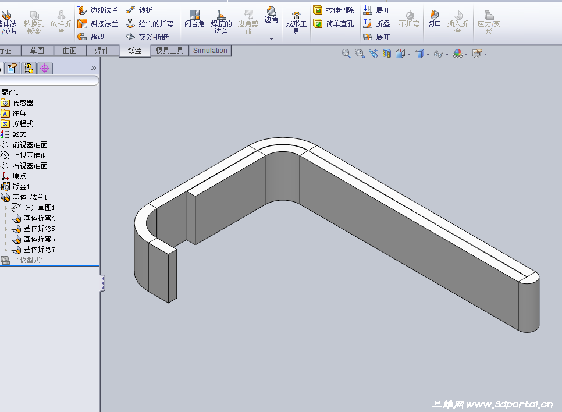Click the 边角剪裁 corner trim tool
The height and width of the screenshot is (412, 562).
click(248, 23)
